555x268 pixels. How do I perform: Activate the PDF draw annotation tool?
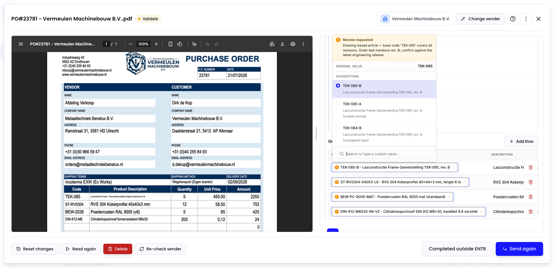(x=194, y=44)
